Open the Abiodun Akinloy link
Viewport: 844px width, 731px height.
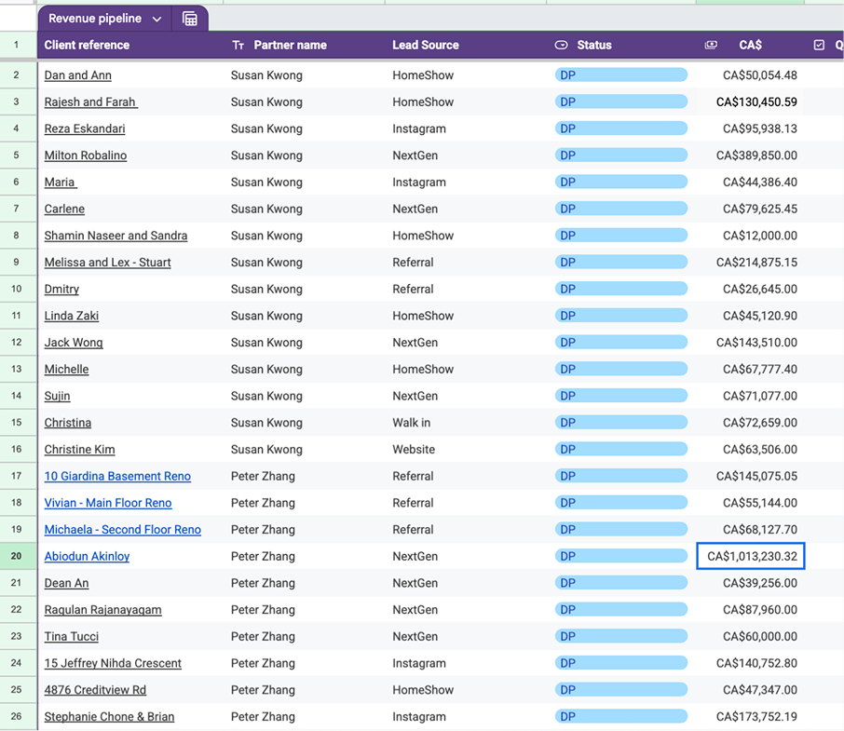[x=87, y=556]
